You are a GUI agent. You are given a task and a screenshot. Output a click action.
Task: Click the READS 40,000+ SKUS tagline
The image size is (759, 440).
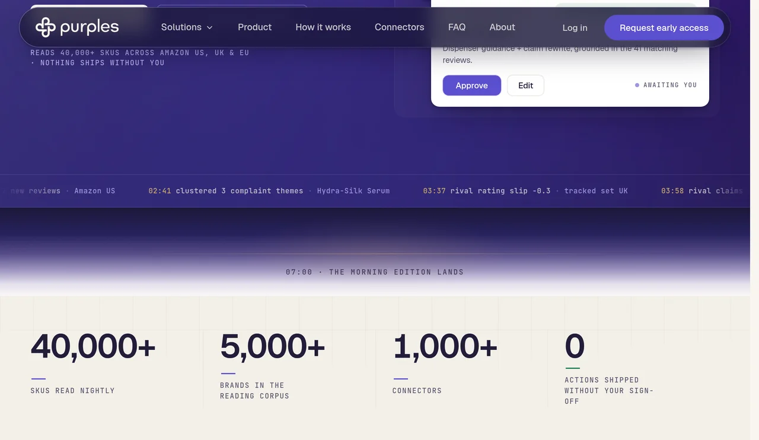point(140,58)
